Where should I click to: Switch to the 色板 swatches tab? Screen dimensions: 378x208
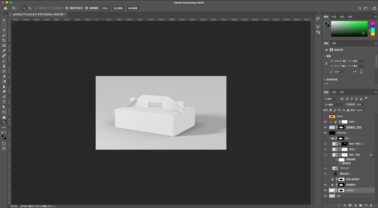(334, 17)
